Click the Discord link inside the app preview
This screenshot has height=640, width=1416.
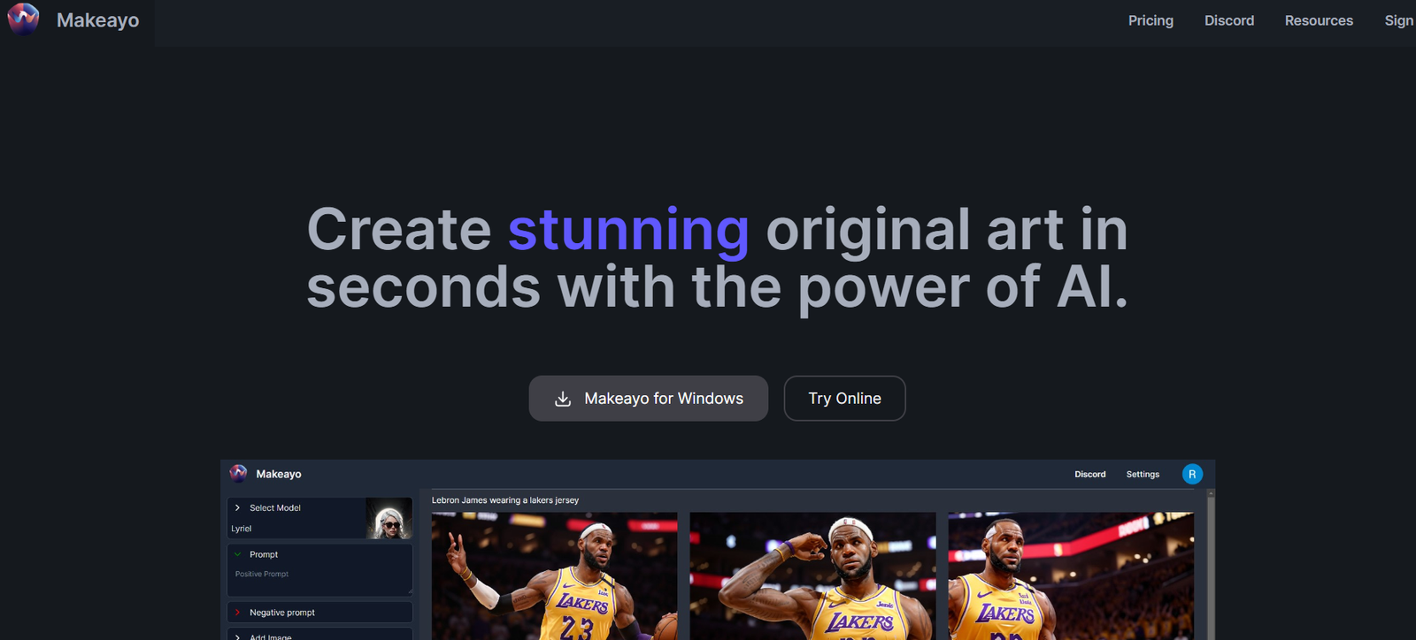[1089, 475]
